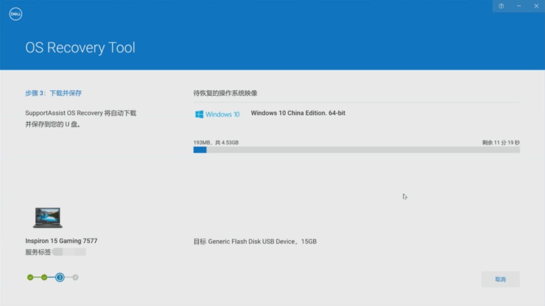Click the OS Recovery Tool title
Image resolution: width=545 pixels, height=306 pixels.
point(80,47)
